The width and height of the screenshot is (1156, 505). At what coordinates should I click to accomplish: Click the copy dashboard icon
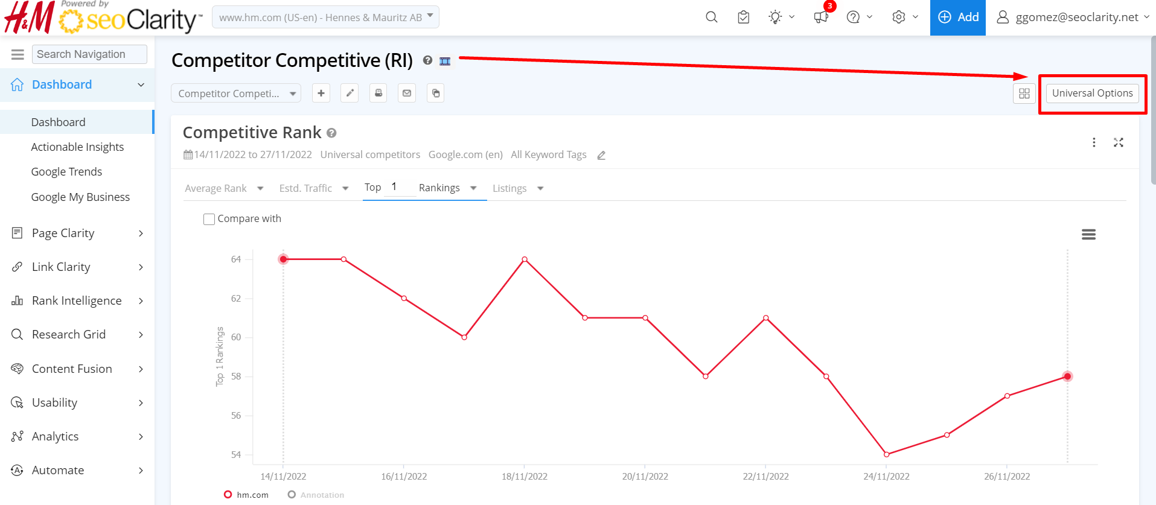click(436, 94)
